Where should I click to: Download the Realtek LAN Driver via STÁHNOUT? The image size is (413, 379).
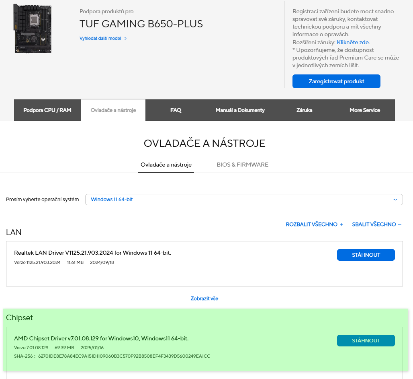366,255
